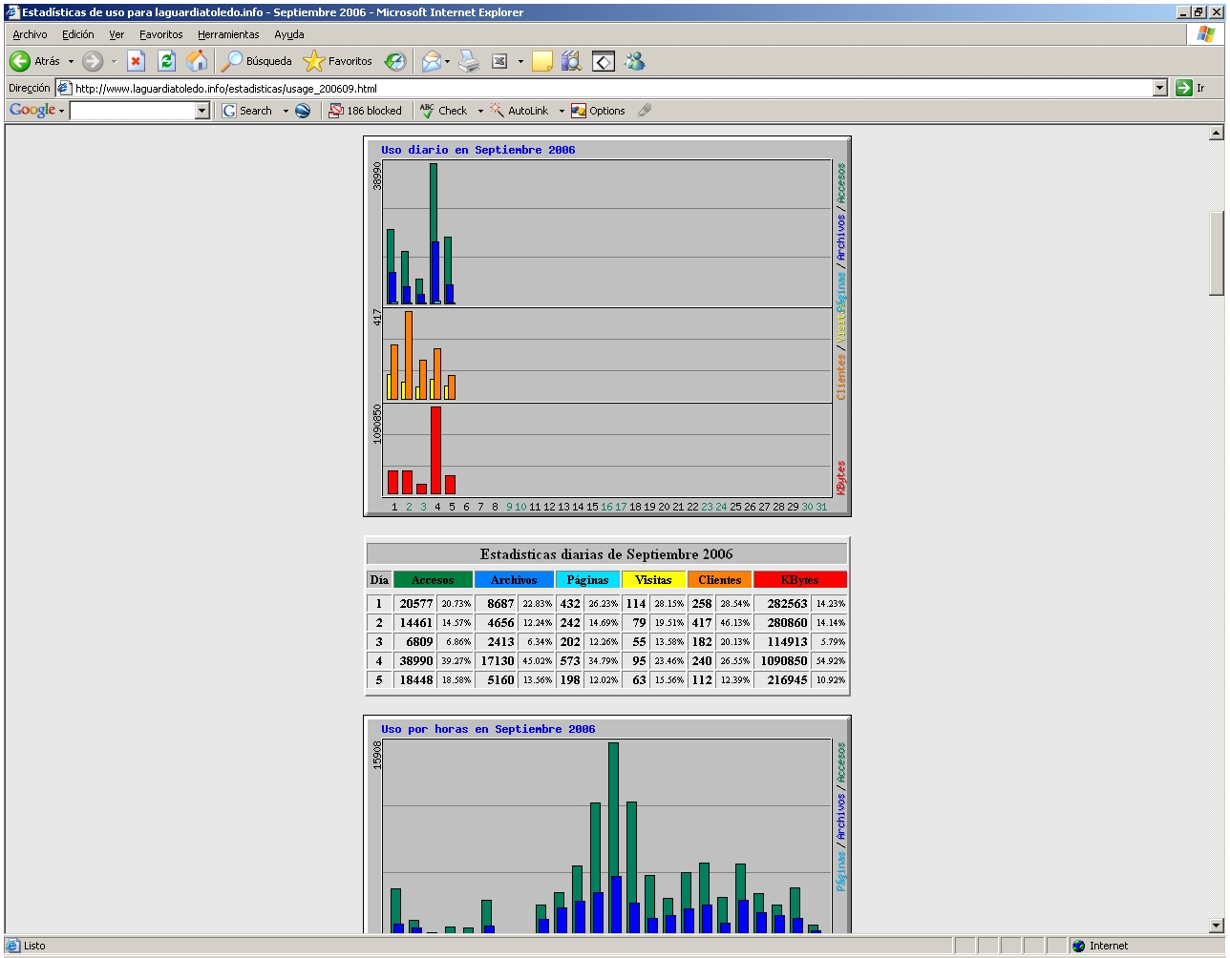Open the History clock icon

click(x=395, y=61)
